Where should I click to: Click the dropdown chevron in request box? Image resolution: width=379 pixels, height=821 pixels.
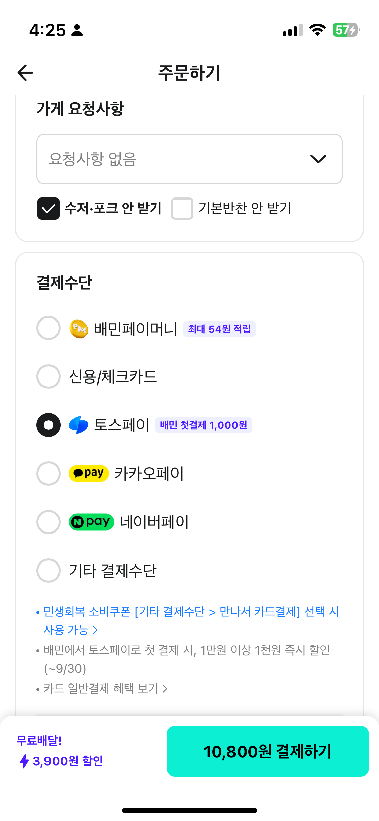pyautogui.click(x=318, y=159)
